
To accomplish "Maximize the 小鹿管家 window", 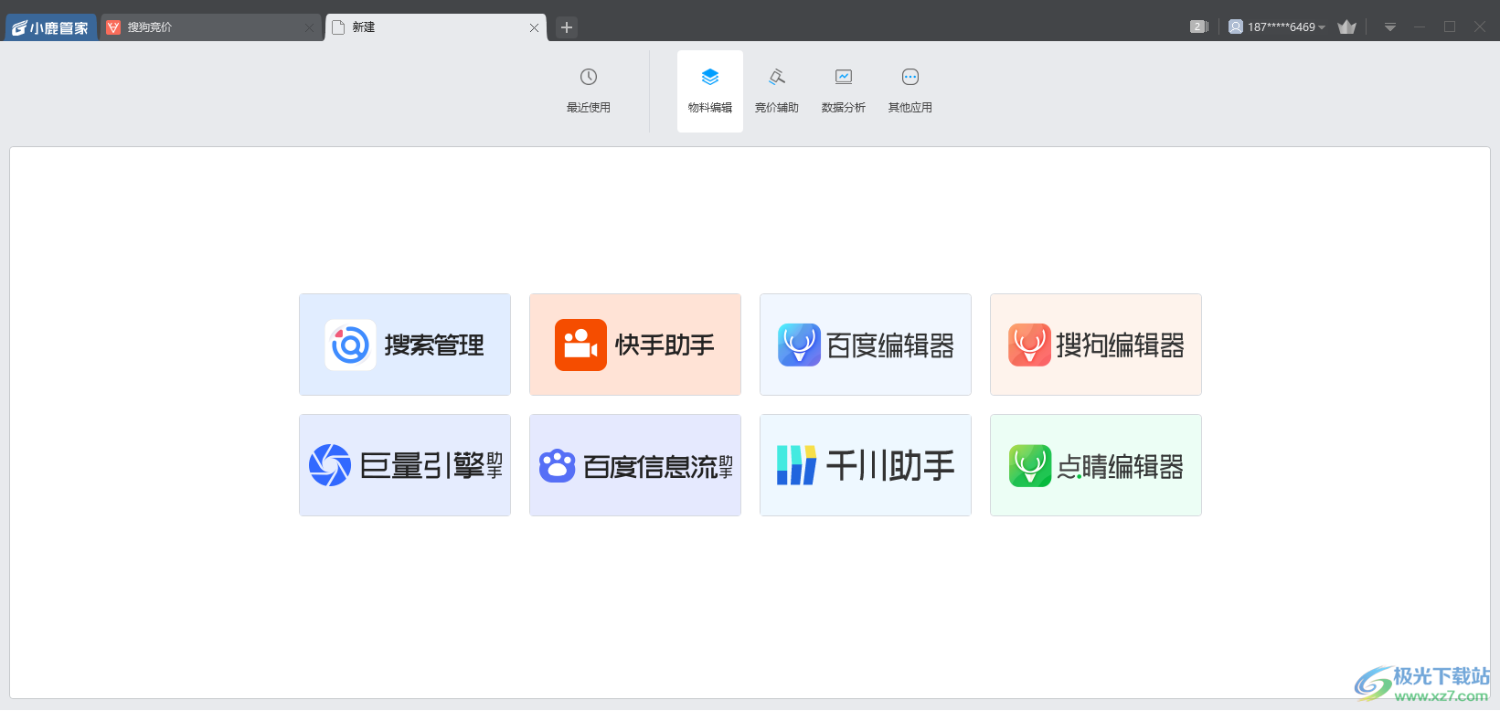I will click(1450, 27).
